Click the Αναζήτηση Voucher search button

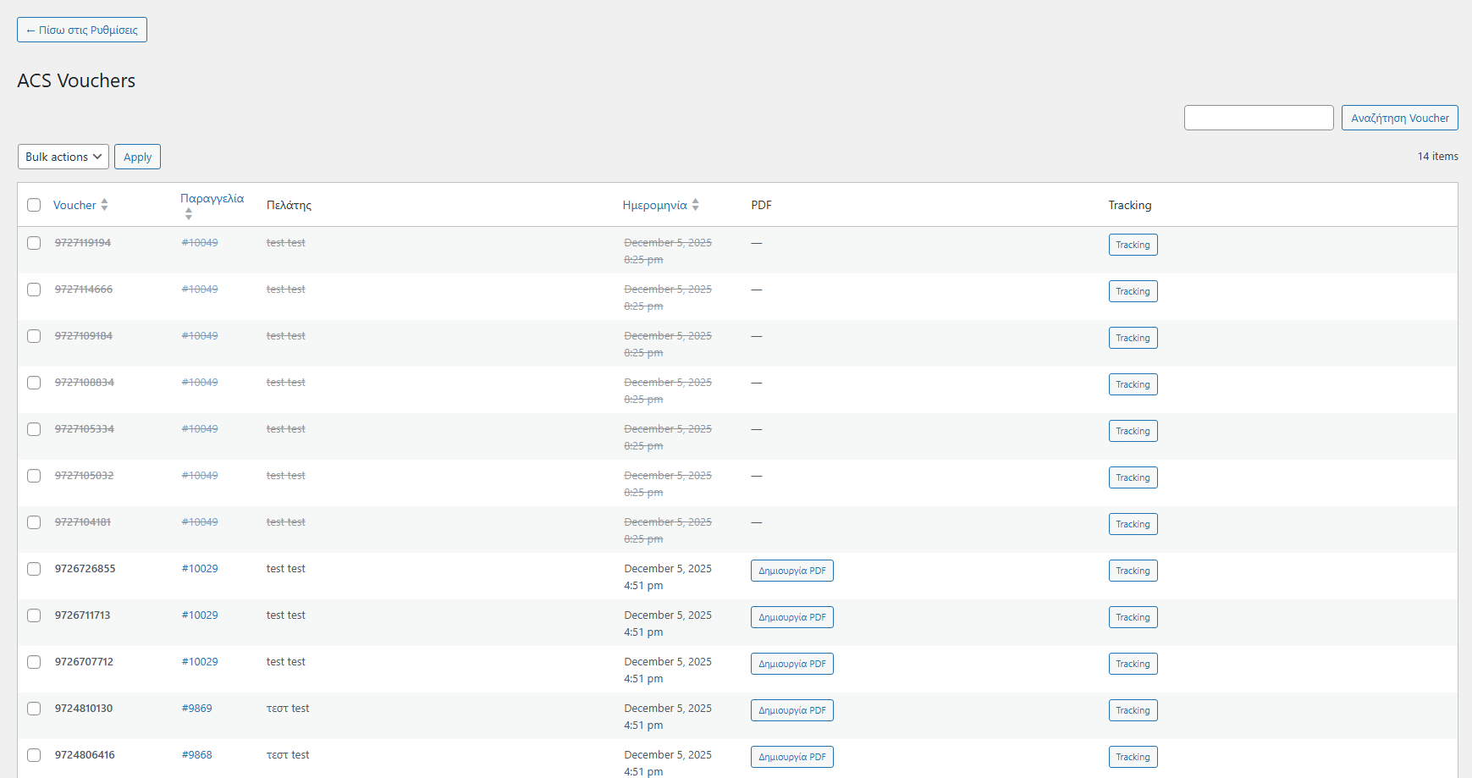coord(1399,118)
